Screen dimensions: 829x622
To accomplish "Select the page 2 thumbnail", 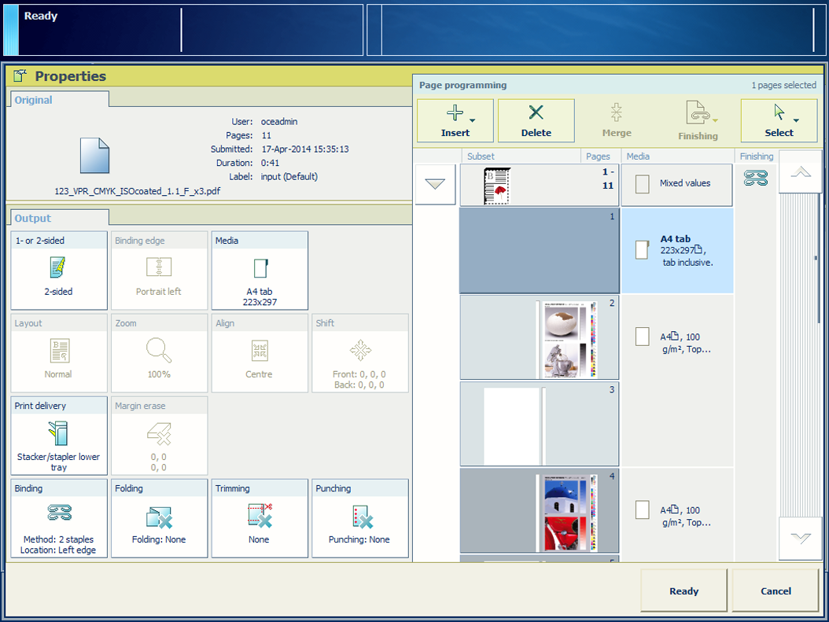I will coord(539,337).
